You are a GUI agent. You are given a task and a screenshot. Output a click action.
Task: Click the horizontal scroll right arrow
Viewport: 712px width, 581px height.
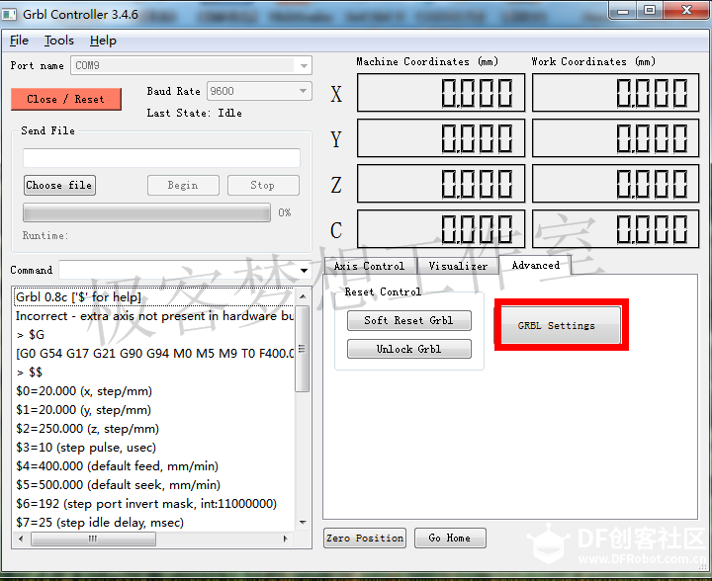pos(285,539)
